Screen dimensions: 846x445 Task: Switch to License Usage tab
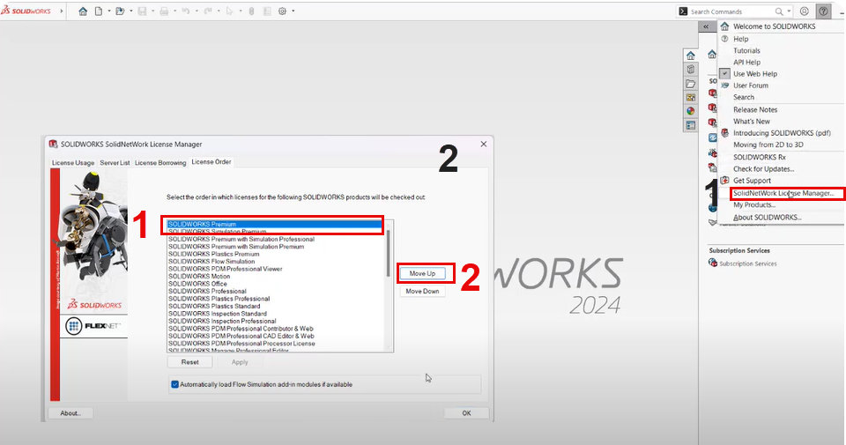click(73, 163)
